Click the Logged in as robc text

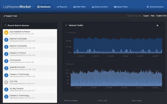(x=134, y=16)
